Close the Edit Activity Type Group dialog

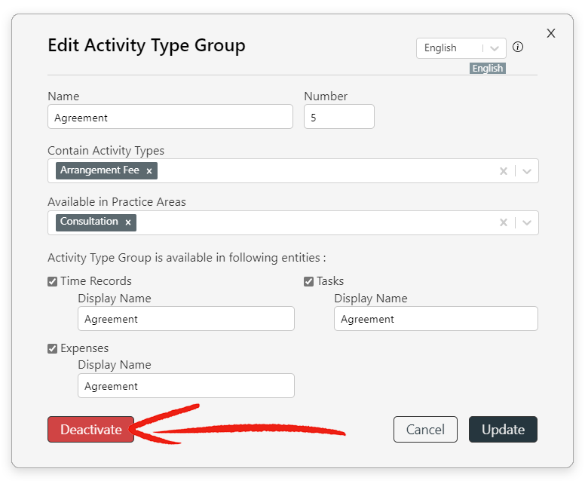tap(550, 33)
